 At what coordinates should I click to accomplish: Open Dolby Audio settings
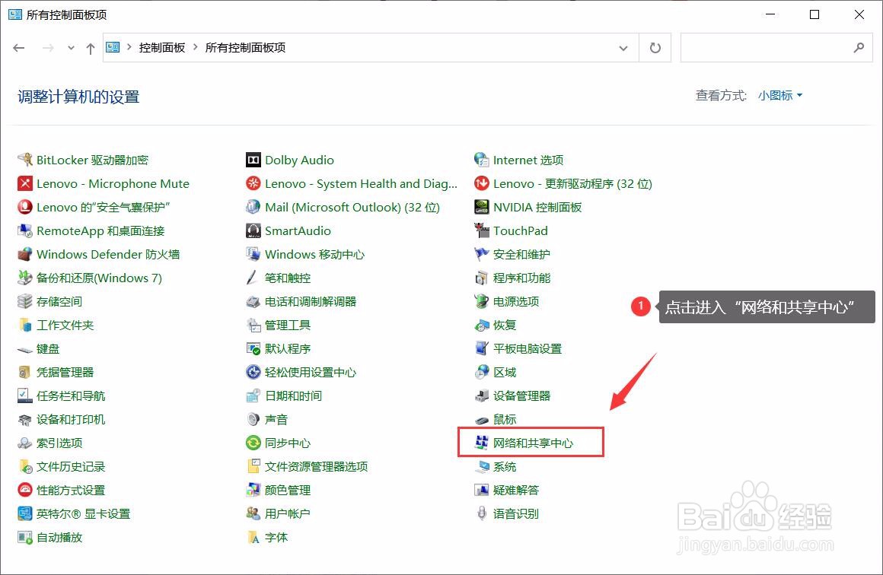pyautogui.click(x=299, y=160)
